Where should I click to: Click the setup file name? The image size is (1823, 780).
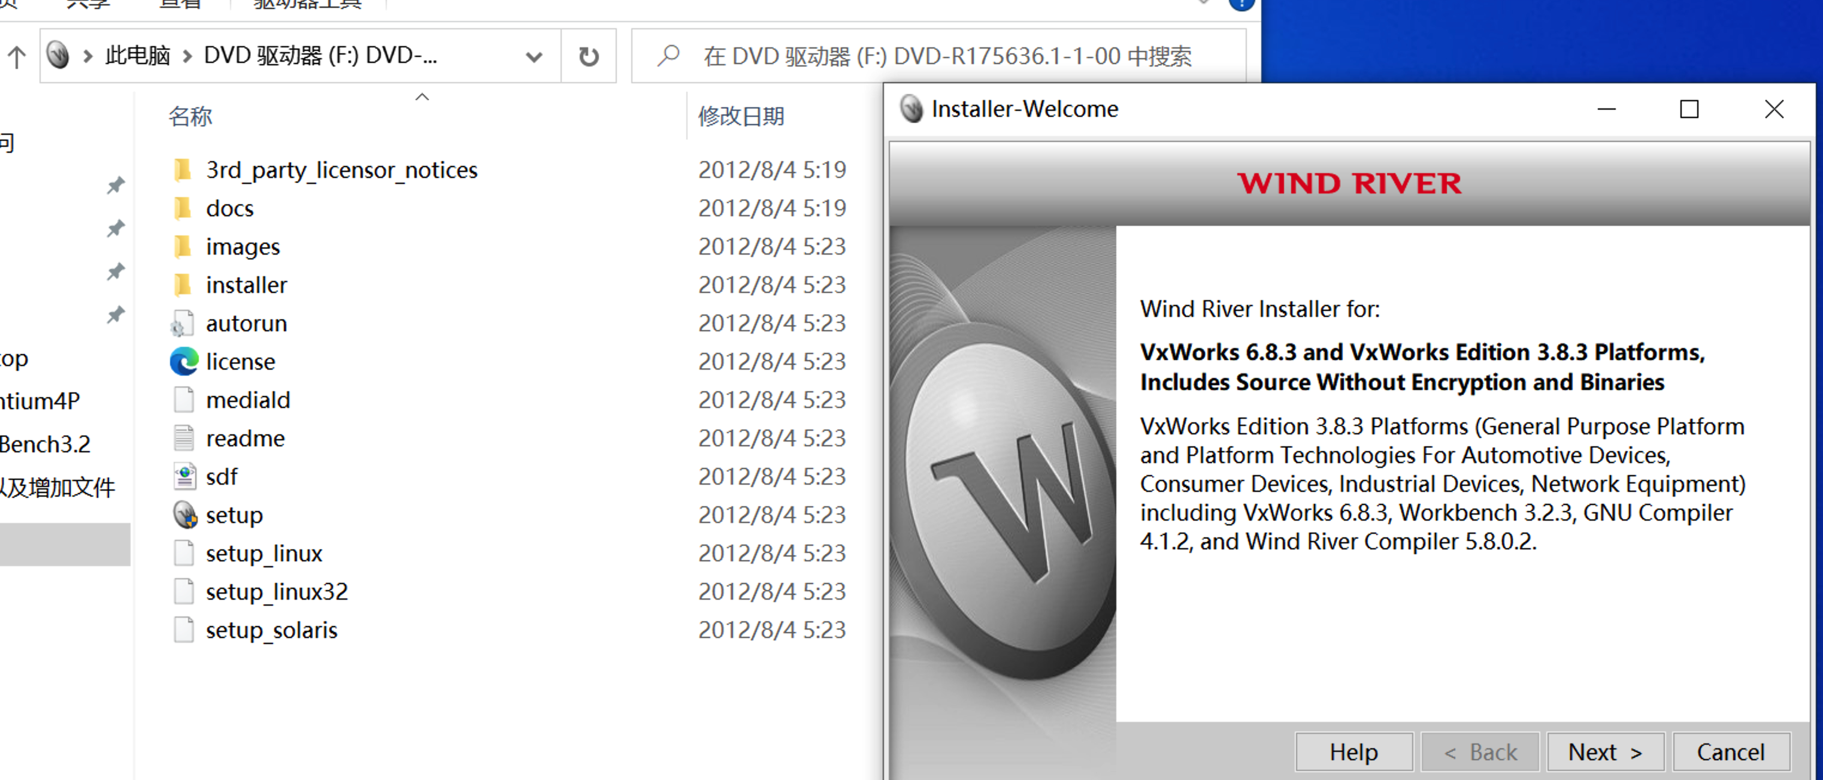(234, 515)
